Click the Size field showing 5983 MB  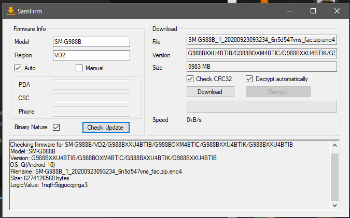262,67
